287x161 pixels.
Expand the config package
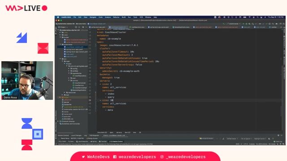[69, 68]
